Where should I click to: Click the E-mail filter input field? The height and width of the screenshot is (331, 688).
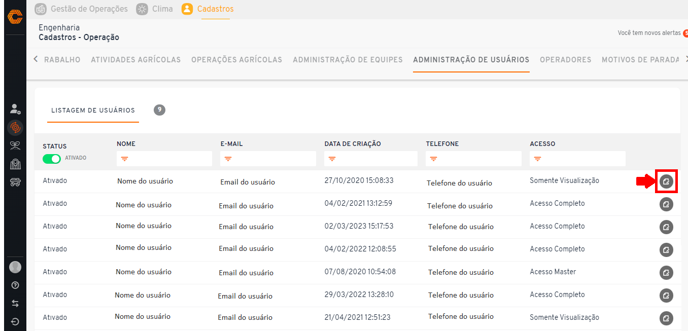(268, 159)
